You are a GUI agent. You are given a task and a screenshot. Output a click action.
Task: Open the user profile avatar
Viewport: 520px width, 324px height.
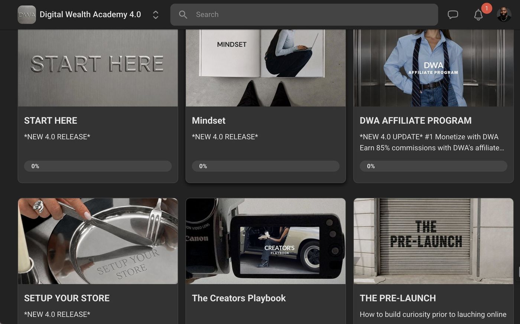(504, 14)
